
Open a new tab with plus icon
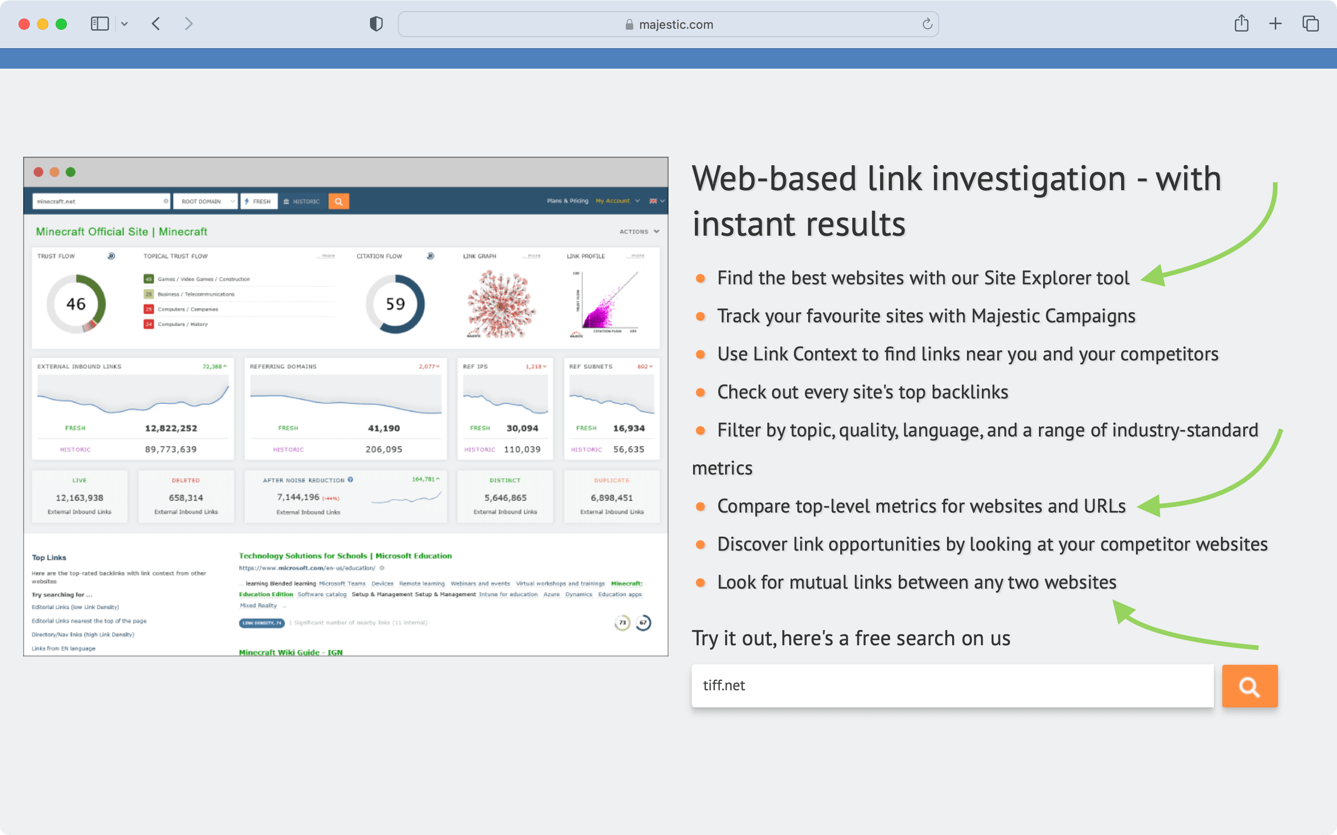click(1275, 24)
